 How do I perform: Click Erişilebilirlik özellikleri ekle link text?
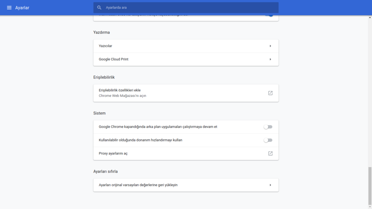point(120,90)
